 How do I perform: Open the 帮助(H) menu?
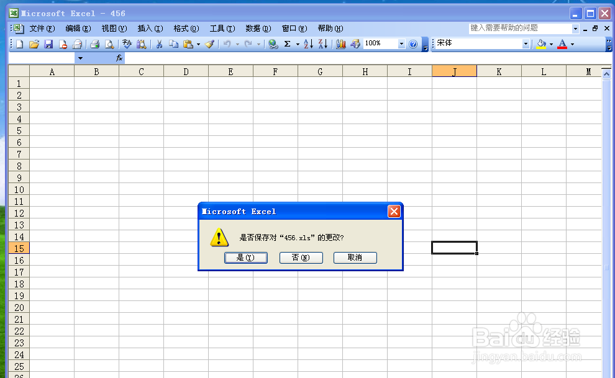point(330,28)
